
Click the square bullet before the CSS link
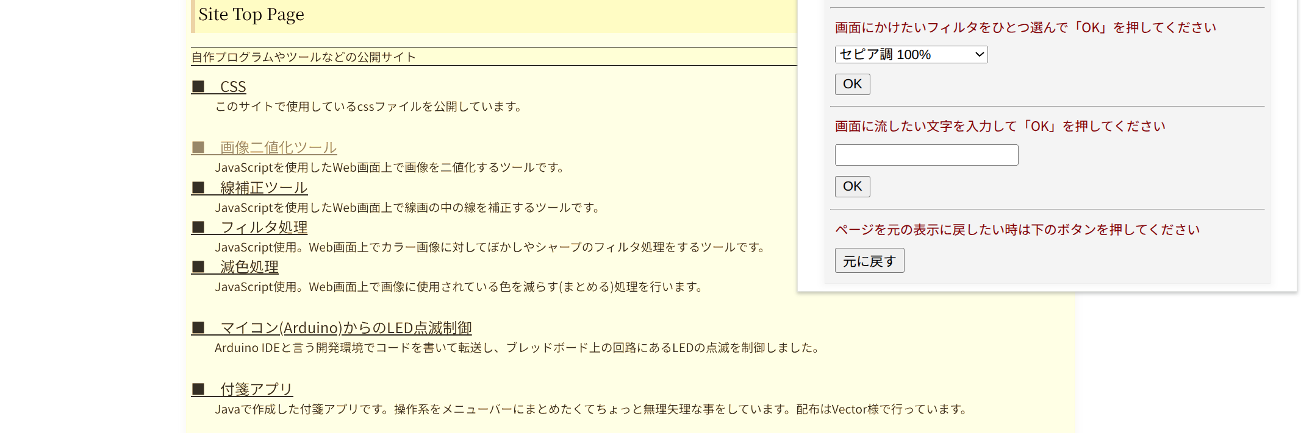[x=198, y=86]
